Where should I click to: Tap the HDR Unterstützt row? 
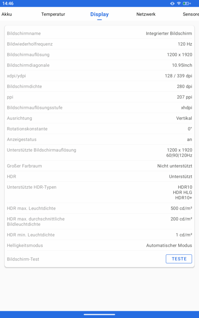click(x=99, y=176)
